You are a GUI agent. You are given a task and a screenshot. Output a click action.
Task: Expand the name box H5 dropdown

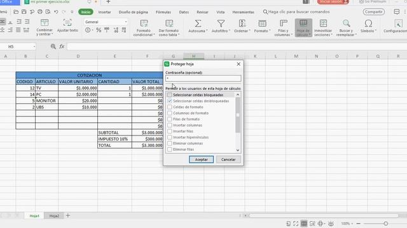pos(34,46)
